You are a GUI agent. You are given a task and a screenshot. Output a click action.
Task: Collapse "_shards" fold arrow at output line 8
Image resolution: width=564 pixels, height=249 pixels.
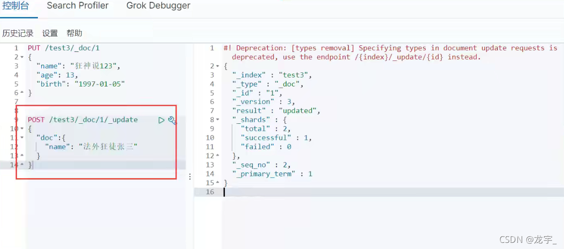click(218, 120)
